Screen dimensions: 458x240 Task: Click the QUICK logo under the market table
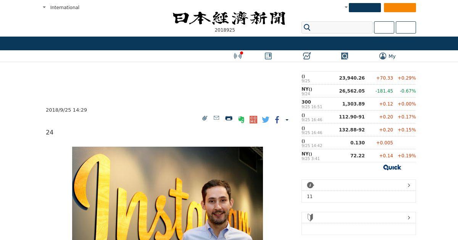point(392,167)
